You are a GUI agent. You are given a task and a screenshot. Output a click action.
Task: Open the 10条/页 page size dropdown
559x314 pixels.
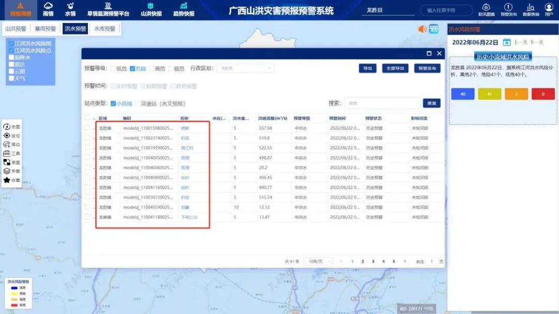[x=319, y=262]
